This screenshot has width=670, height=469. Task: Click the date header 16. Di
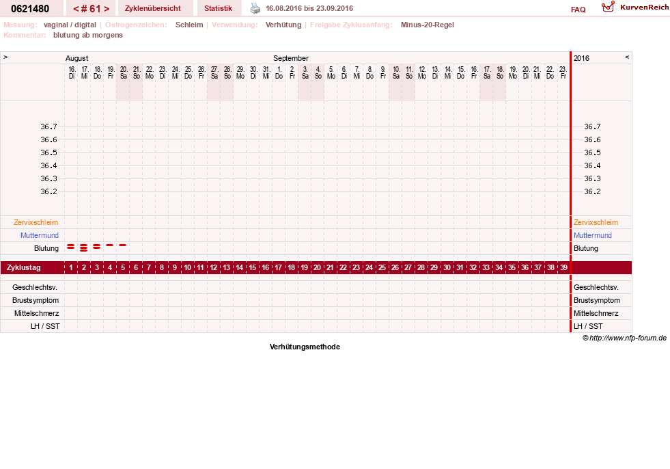(x=72, y=72)
